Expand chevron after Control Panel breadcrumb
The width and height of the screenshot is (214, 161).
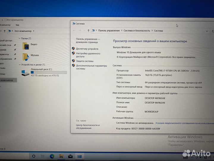122,31
